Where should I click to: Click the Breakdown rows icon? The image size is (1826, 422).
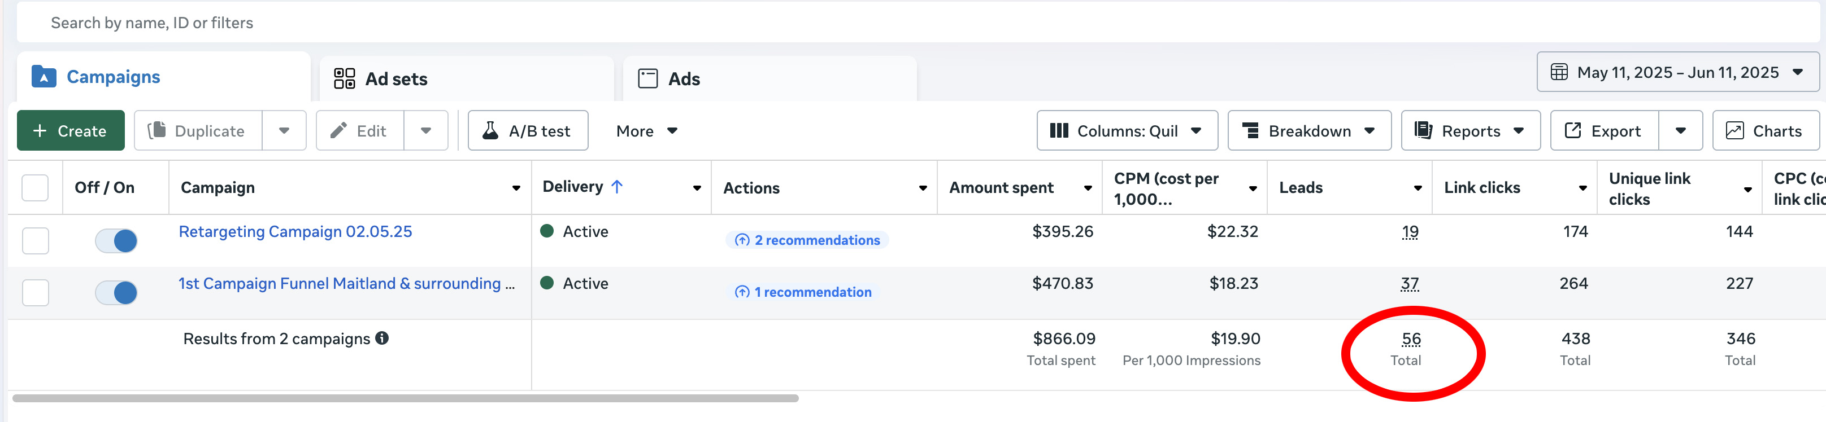tap(1250, 131)
